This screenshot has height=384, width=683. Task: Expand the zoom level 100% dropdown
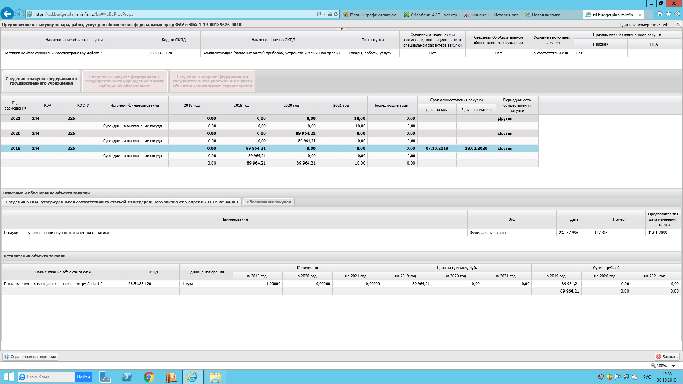coord(673,366)
